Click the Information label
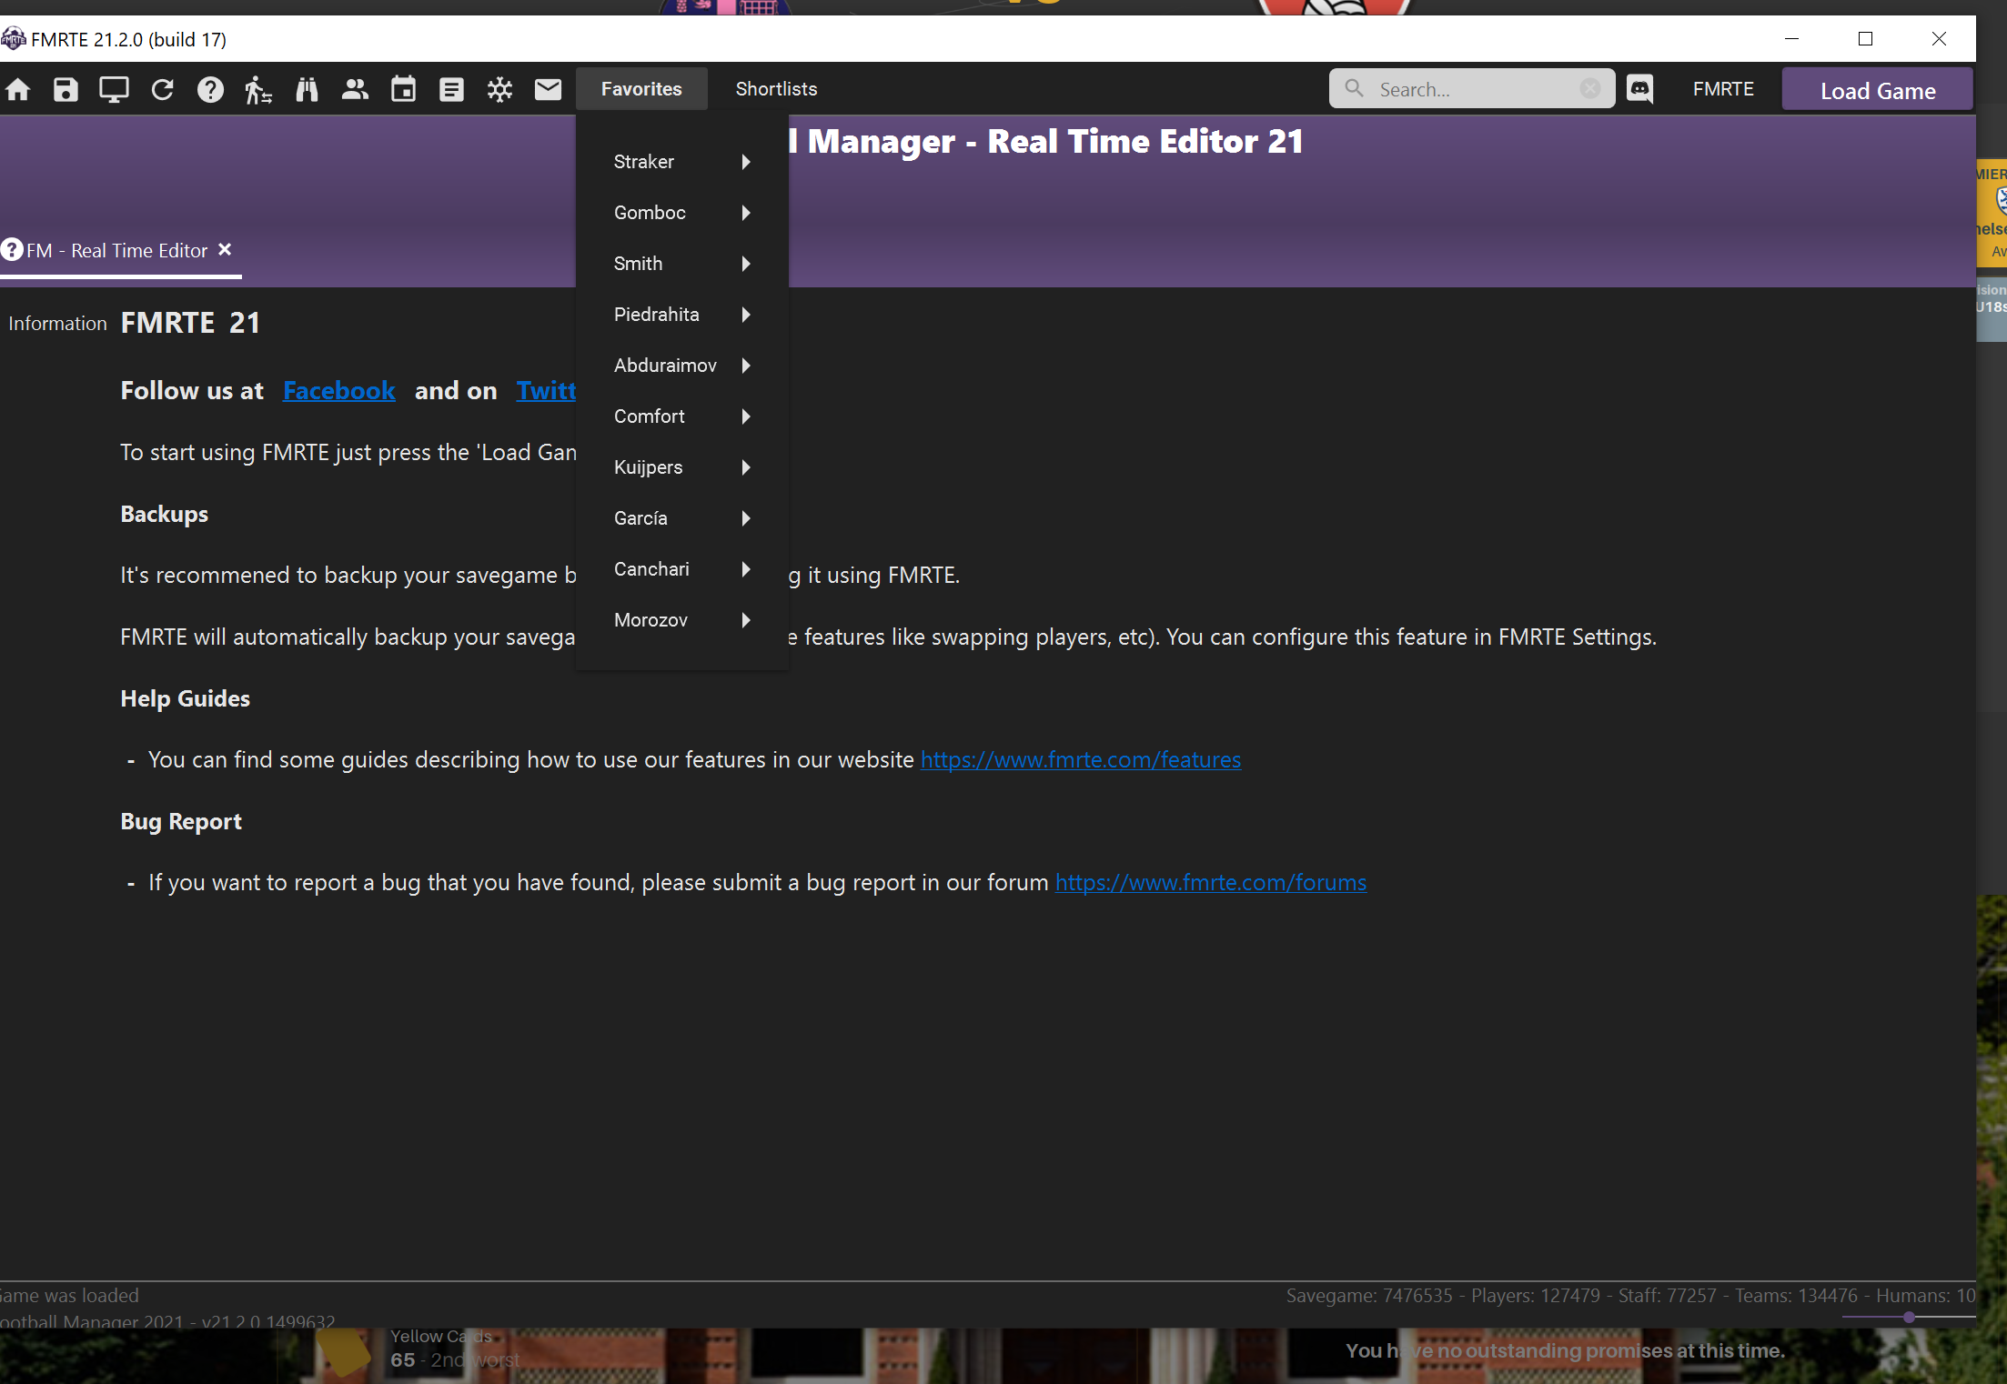This screenshot has width=2007, height=1384. pos(57,324)
